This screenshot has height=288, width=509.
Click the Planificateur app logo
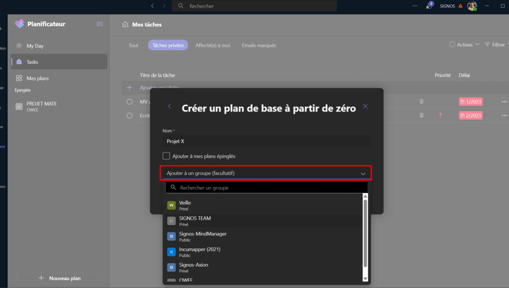pos(20,24)
